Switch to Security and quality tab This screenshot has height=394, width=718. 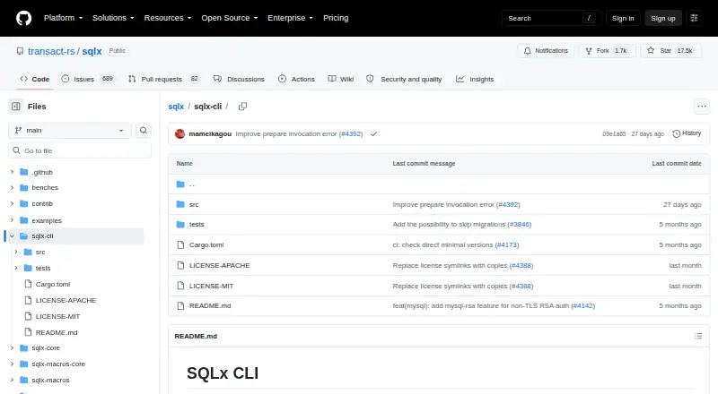pos(404,79)
